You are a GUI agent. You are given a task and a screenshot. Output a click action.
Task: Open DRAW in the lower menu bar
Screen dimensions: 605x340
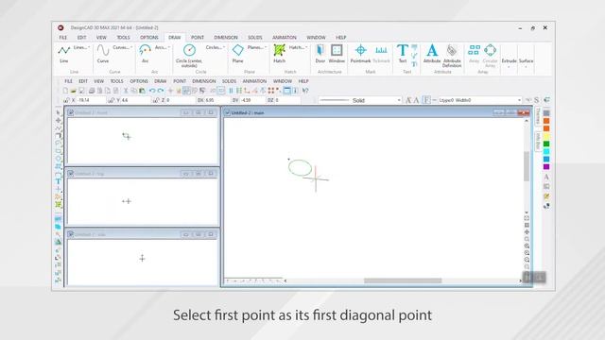[x=160, y=81]
